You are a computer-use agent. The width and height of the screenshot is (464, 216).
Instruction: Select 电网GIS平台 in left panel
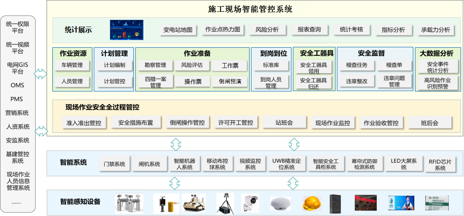click(18, 68)
